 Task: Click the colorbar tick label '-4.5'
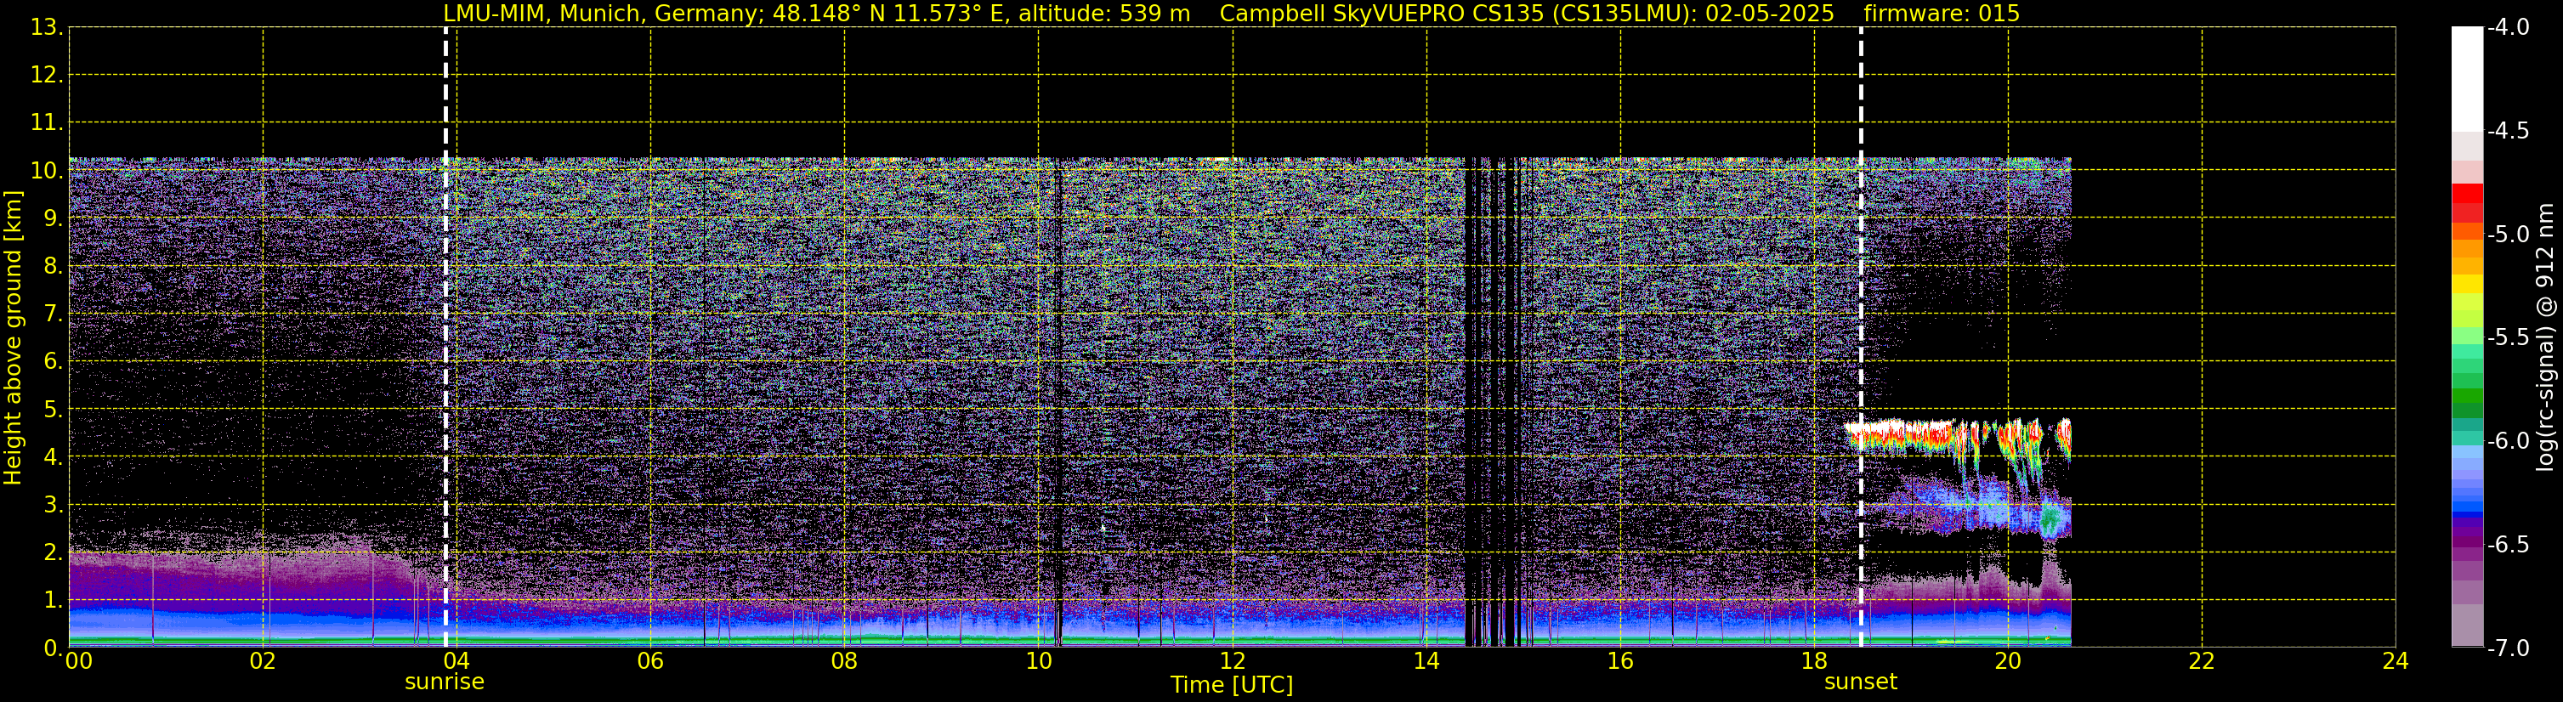(x=2507, y=131)
